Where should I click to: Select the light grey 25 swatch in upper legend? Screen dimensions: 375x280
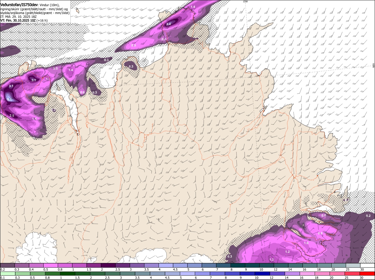click(x=353, y=265)
